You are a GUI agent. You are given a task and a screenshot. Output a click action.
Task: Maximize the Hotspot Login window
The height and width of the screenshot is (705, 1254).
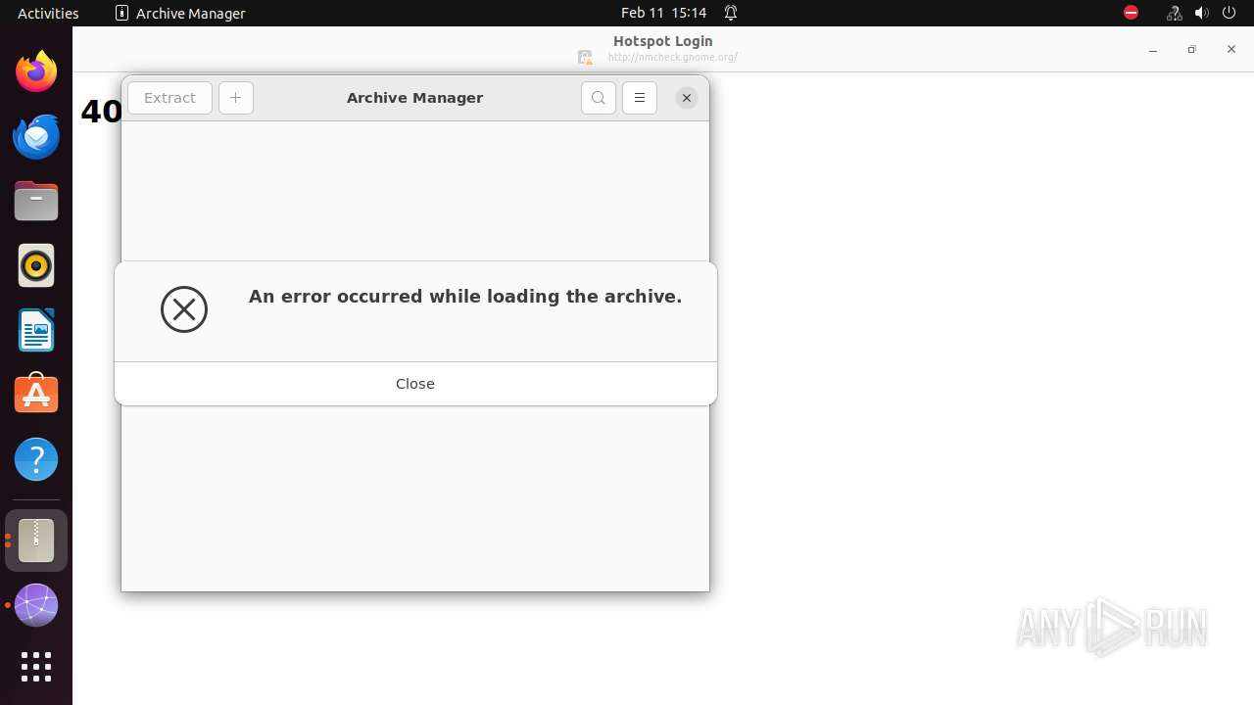point(1191,50)
